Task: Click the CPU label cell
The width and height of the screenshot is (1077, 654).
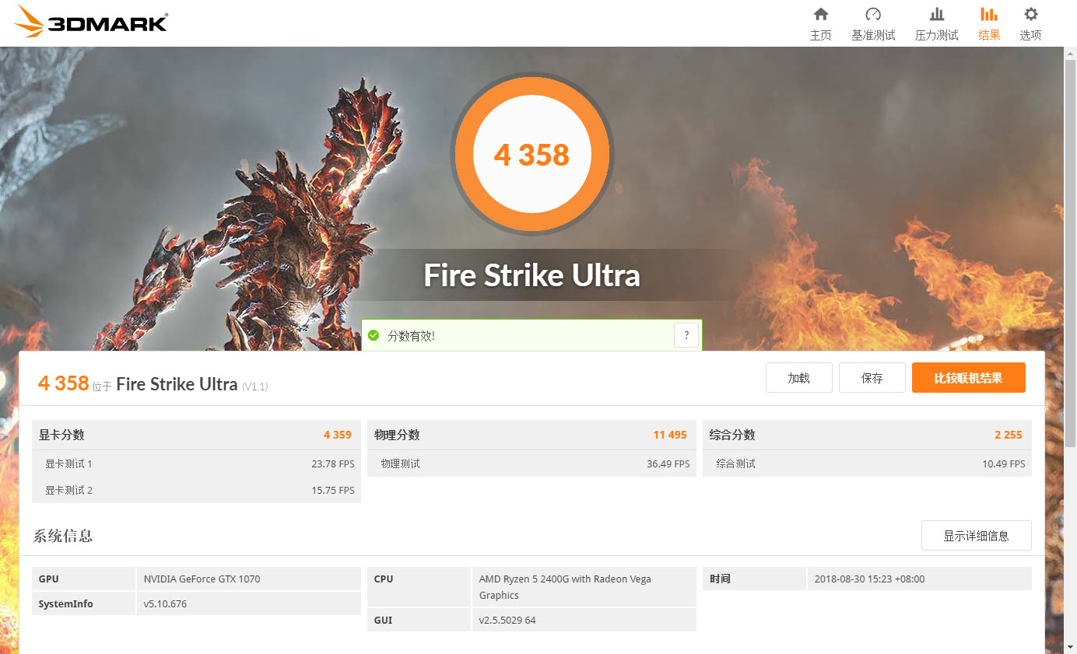Action: pyautogui.click(x=419, y=587)
